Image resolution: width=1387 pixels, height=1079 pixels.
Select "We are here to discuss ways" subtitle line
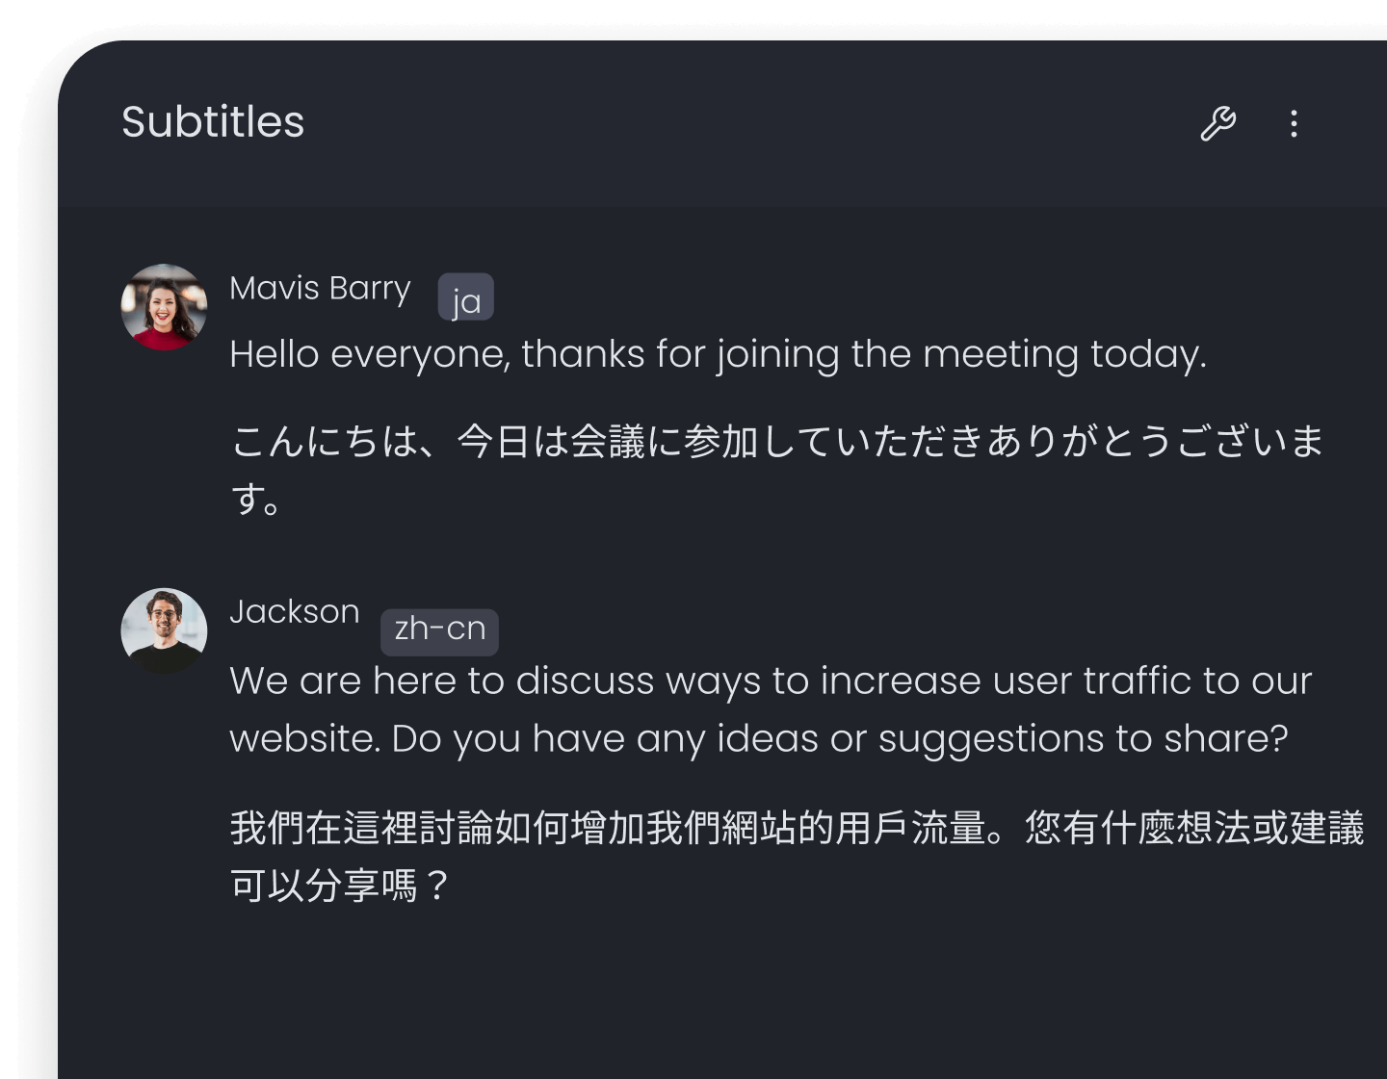(x=769, y=681)
